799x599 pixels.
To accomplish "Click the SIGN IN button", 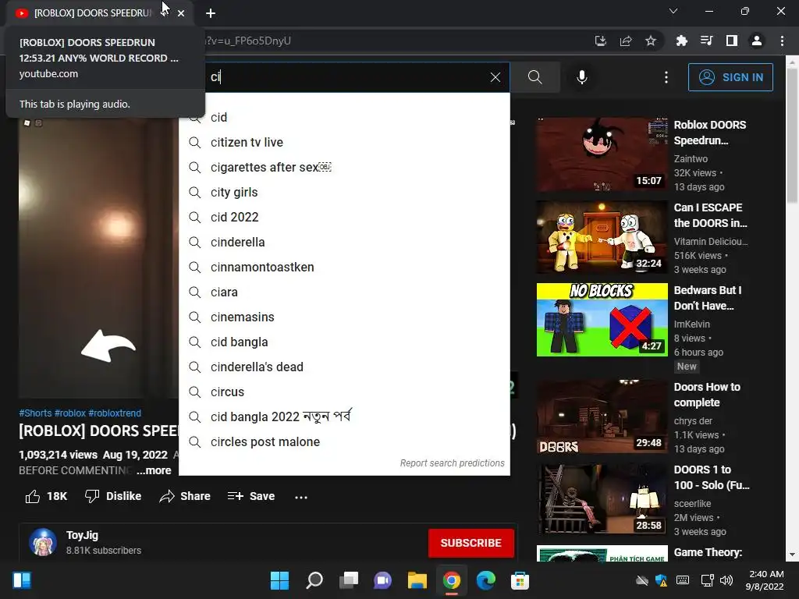I will click(730, 77).
